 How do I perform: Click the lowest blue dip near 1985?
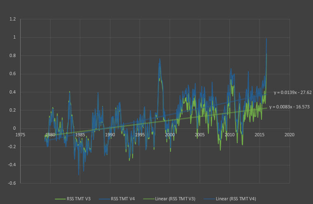pos(79,175)
